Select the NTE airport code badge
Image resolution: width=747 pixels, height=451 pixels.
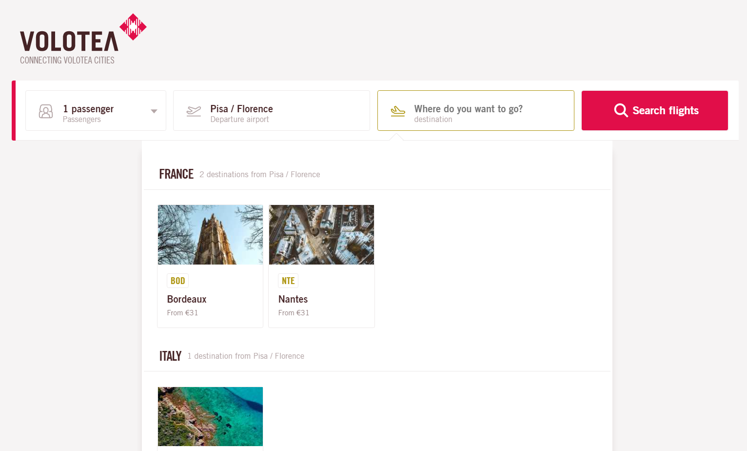[x=288, y=281]
